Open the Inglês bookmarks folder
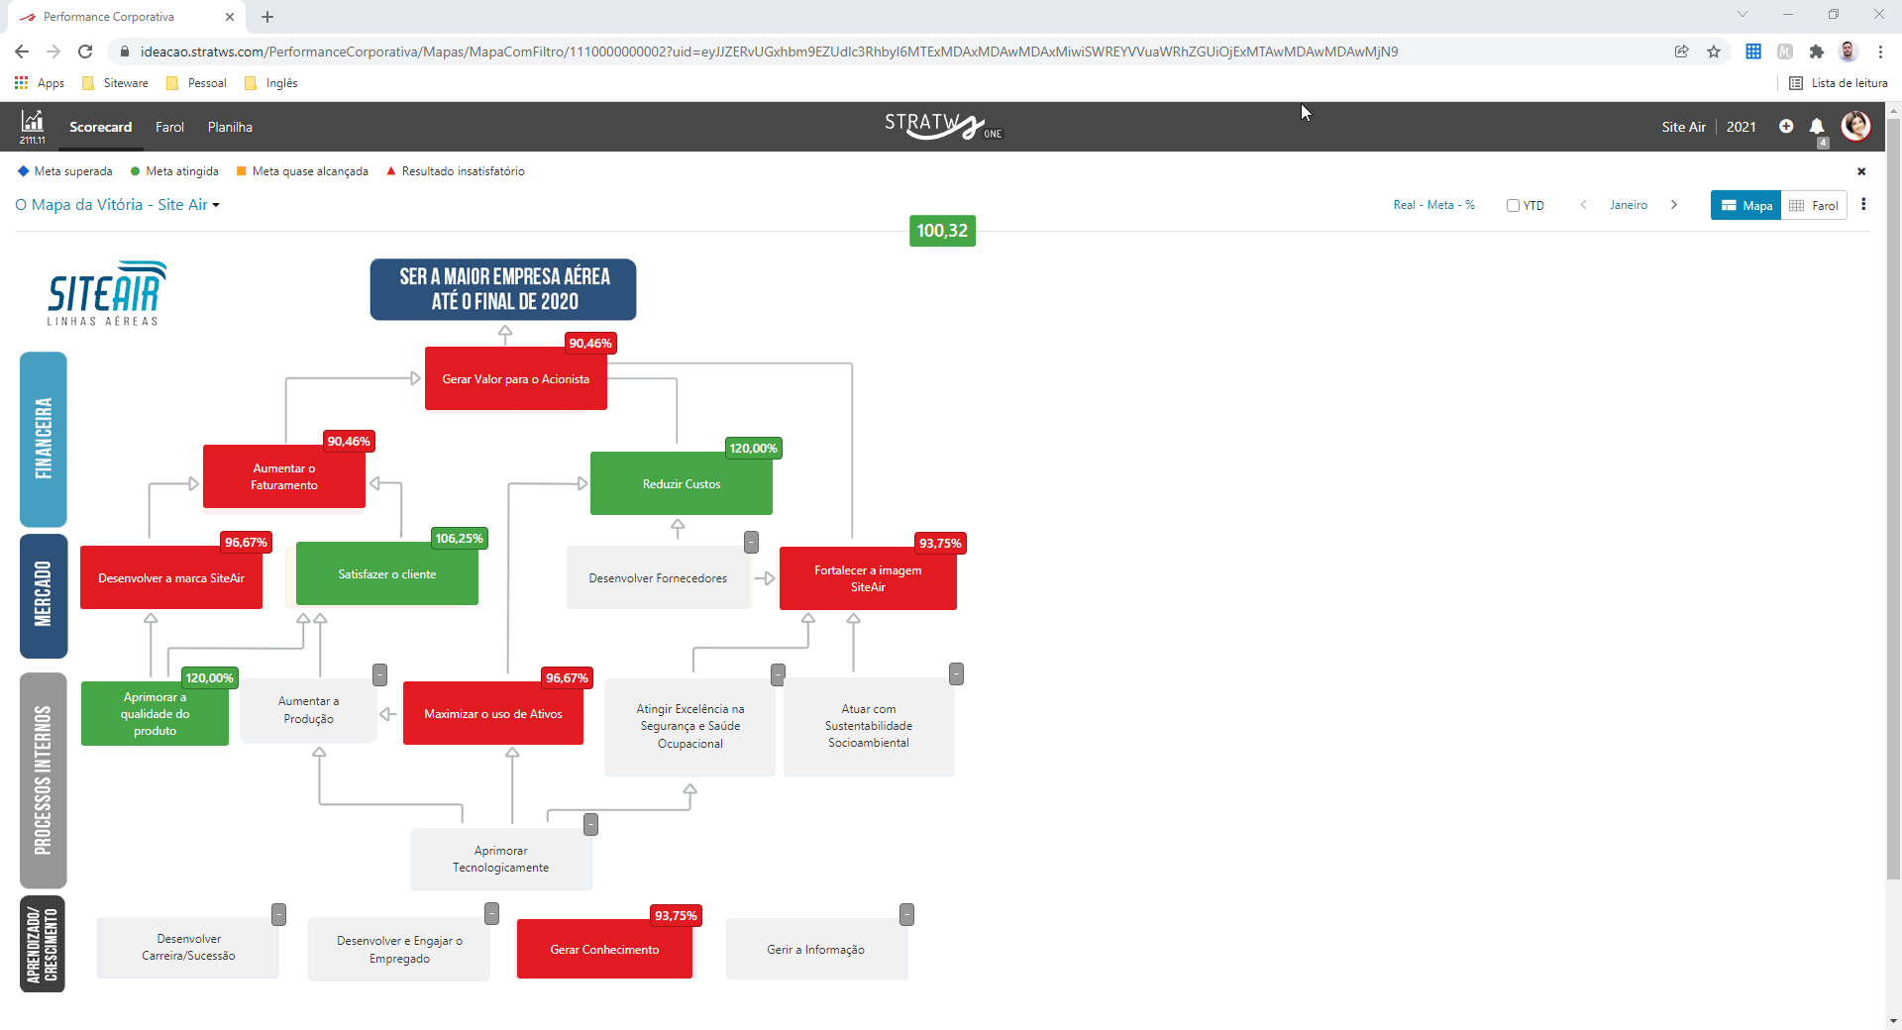This screenshot has width=1902, height=1030. (x=270, y=83)
